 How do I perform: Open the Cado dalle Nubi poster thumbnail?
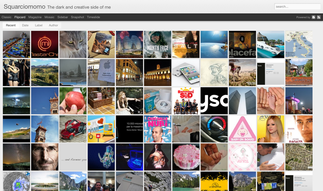pyautogui.click(x=157, y=129)
